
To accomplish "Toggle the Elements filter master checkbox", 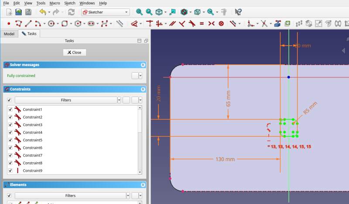I will pos(9,196).
